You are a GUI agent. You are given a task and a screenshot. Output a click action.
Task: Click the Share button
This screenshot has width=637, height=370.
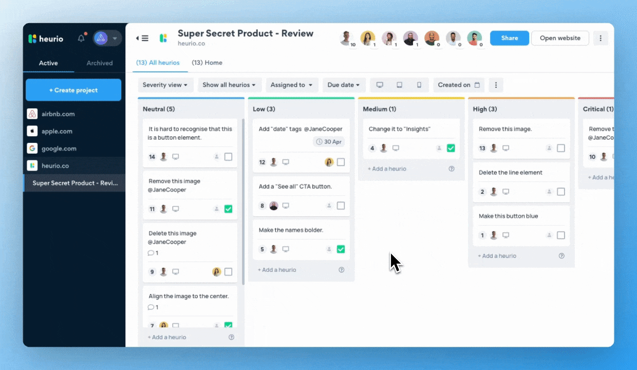(509, 38)
